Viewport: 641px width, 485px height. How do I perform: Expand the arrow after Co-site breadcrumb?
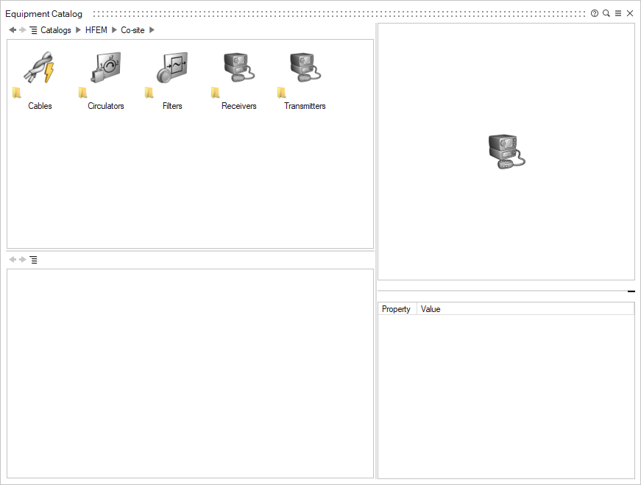pos(152,30)
